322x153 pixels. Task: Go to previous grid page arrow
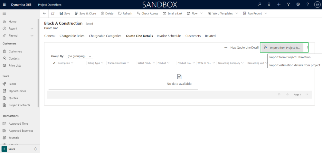click(288, 94)
